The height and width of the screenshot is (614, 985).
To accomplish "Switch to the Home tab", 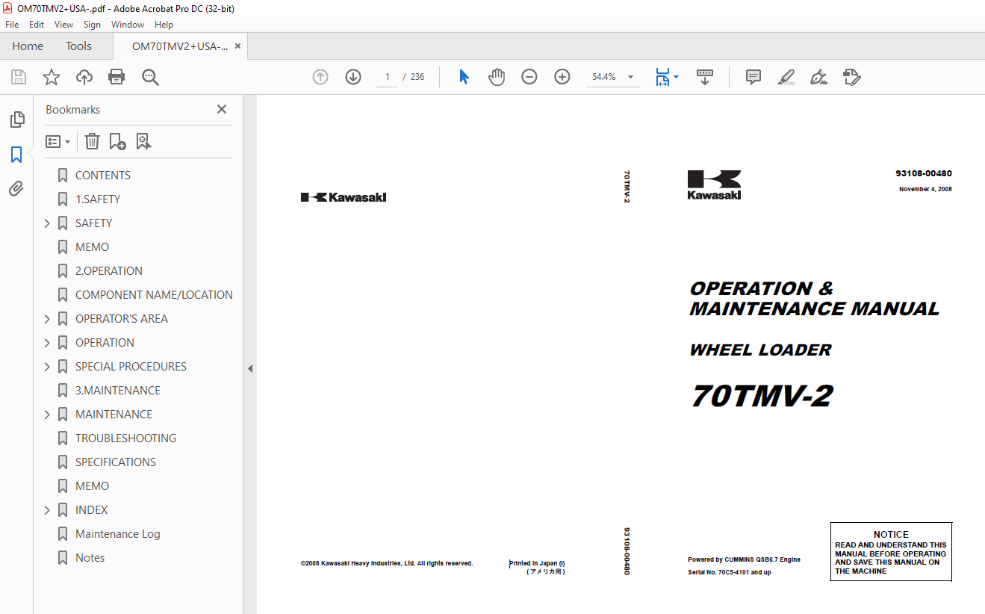I will pyautogui.click(x=28, y=46).
